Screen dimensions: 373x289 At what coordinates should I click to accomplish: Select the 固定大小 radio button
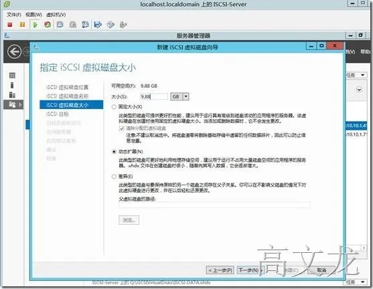point(114,107)
